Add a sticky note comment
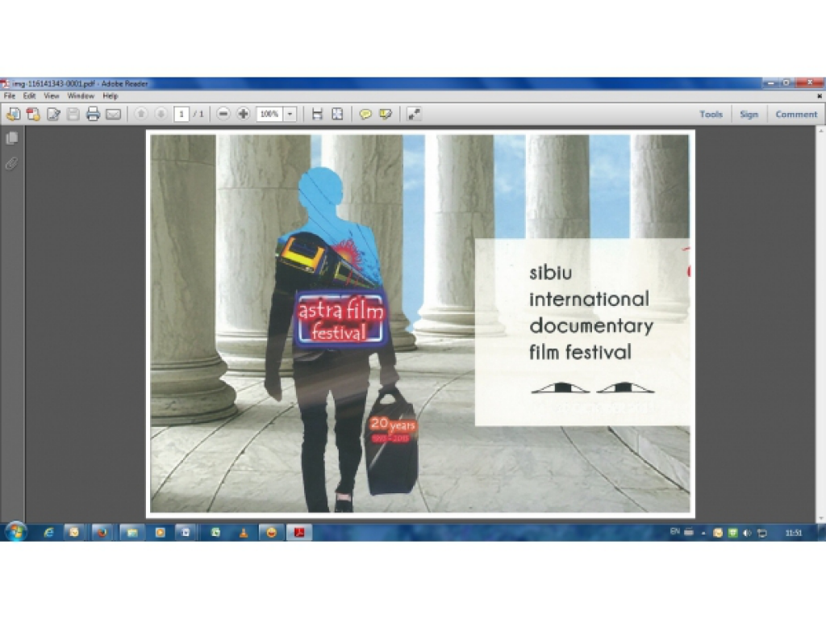Screen dimensions: 826x620 pyautogui.click(x=365, y=114)
